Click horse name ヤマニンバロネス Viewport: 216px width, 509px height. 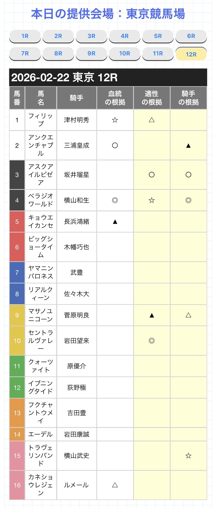[x=41, y=272]
